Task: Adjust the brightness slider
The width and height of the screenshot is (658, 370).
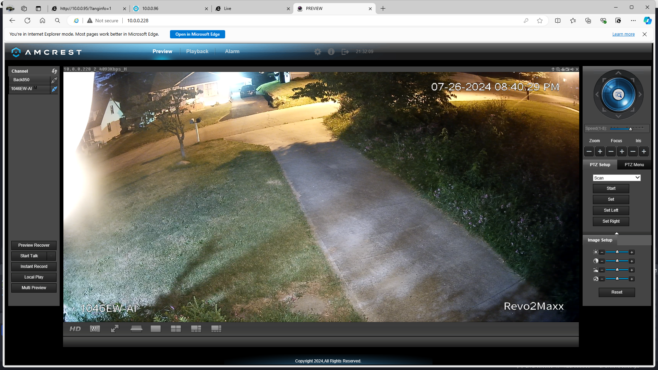Action: pos(617,252)
